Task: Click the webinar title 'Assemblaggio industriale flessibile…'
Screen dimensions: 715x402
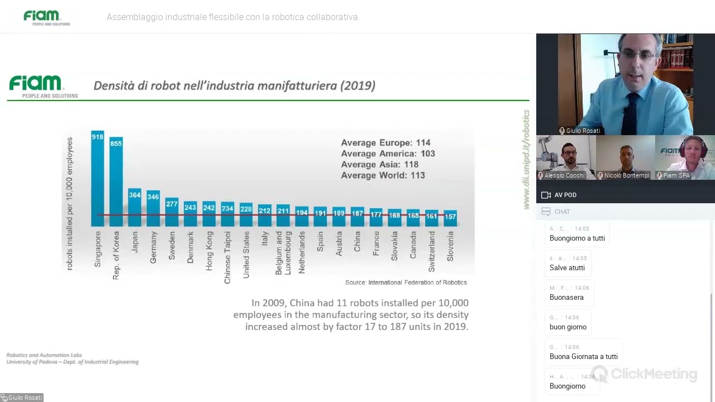Action: tap(233, 17)
